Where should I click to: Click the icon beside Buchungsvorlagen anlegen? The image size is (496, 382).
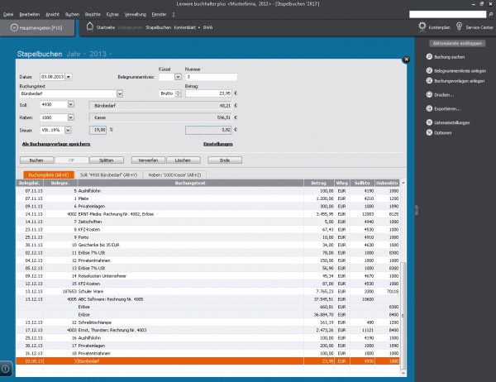(429, 81)
